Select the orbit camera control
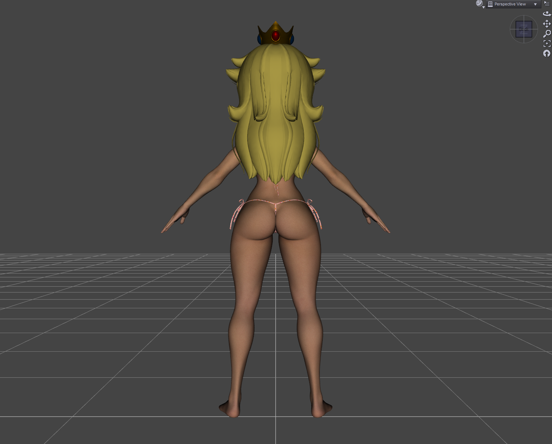The image size is (552, 444). point(547,14)
